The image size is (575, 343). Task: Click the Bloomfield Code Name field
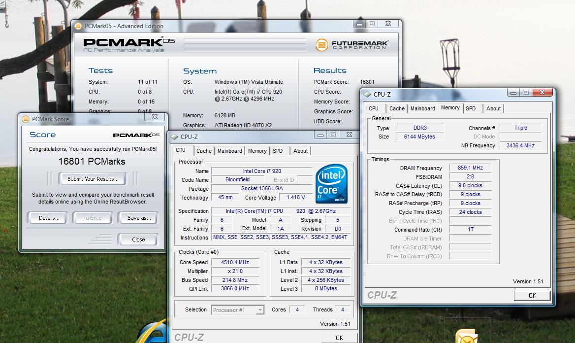(x=238, y=179)
